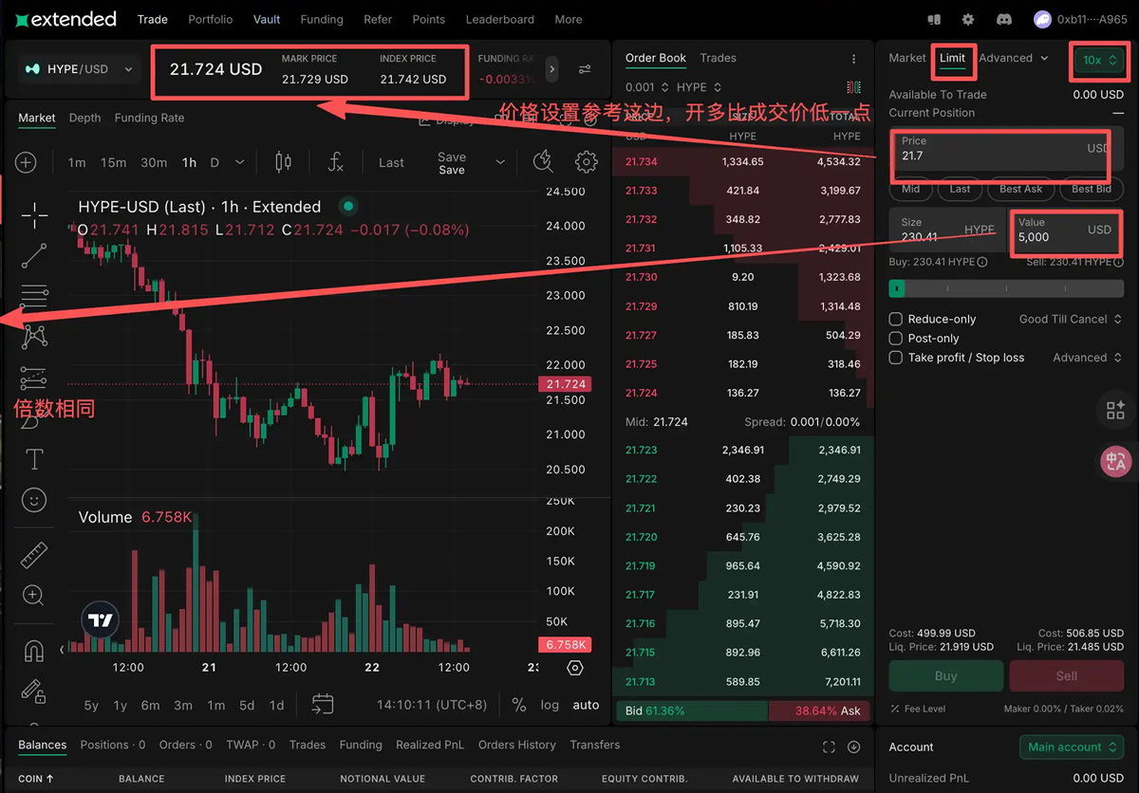
Task: Toggle log scale on chart
Action: tap(550, 705)
